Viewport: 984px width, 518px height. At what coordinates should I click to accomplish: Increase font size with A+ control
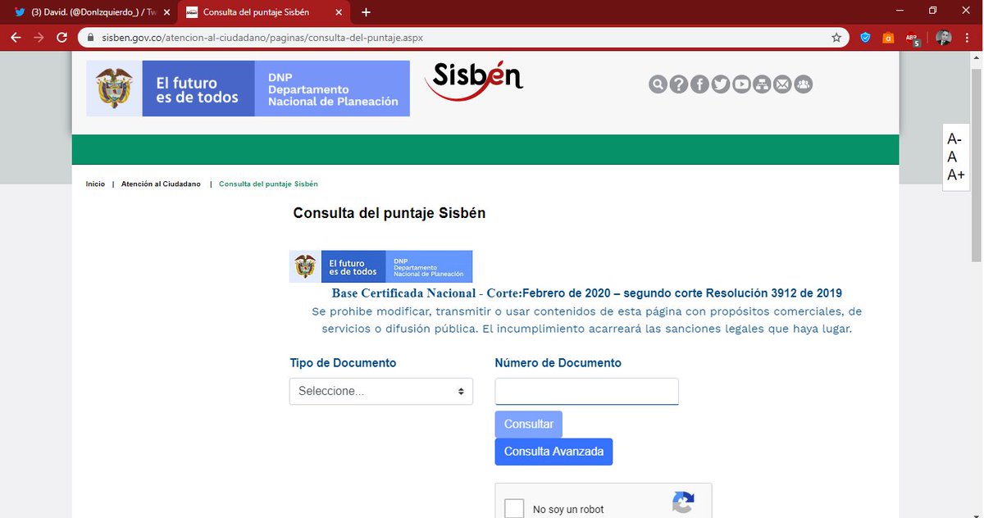pyautogui.click(x=956, y=175)
